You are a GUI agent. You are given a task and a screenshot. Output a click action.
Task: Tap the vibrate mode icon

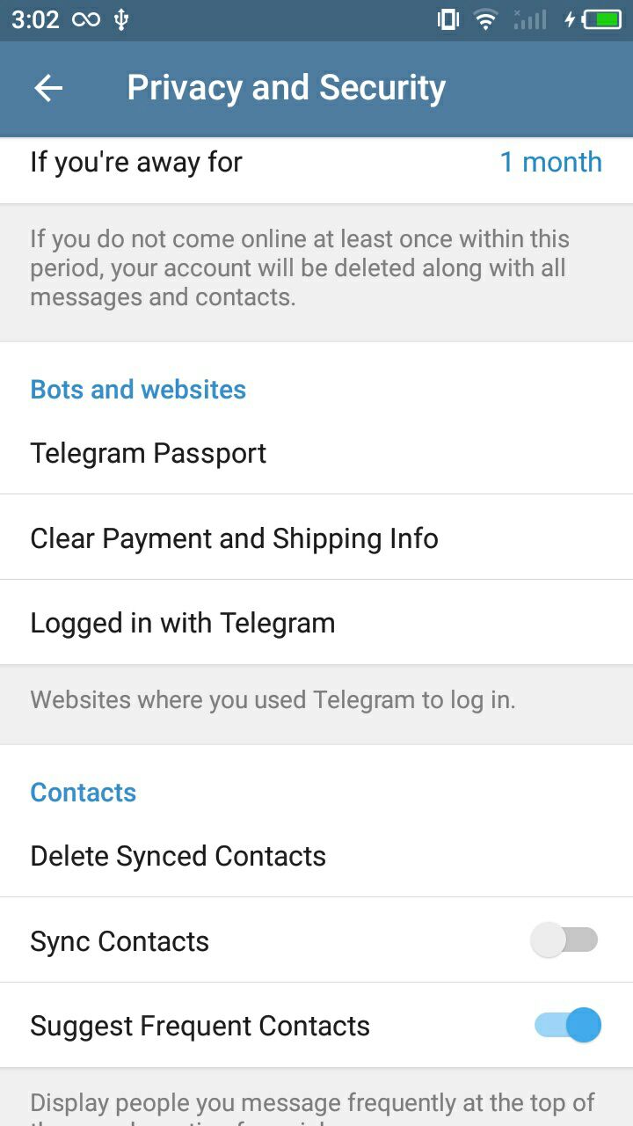448,19
